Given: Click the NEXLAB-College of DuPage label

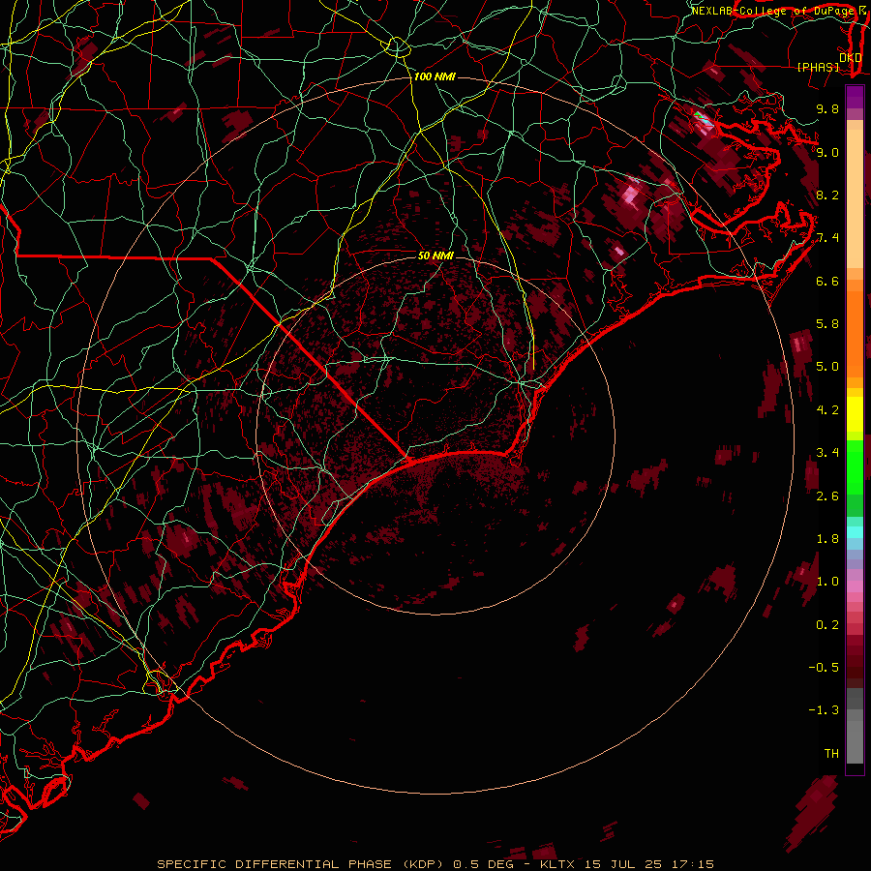Looking at the screenshot, I should point(773,11).
